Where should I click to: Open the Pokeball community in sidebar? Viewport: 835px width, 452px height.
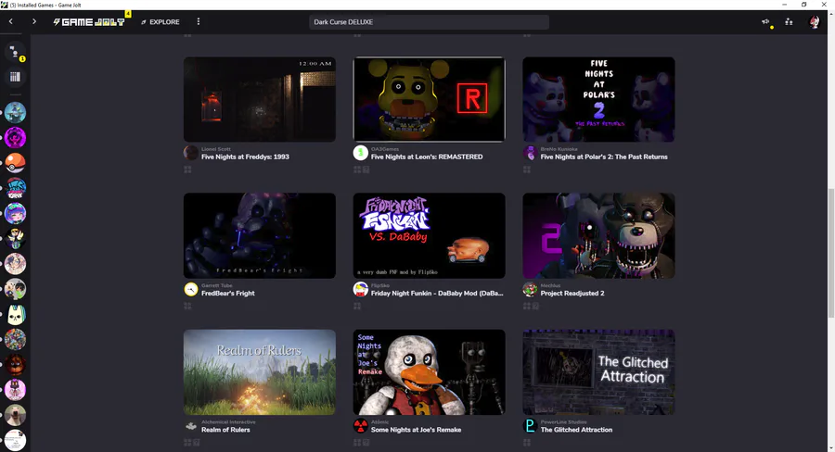pyautogui.click(x=15, y=163)
